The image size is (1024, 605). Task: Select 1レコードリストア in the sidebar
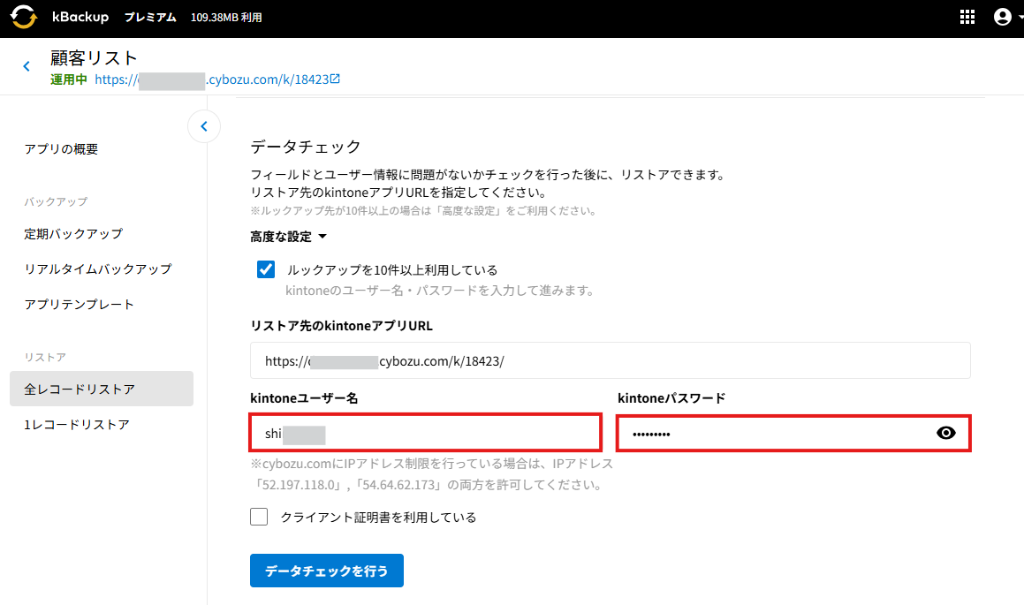pos(77,424)
